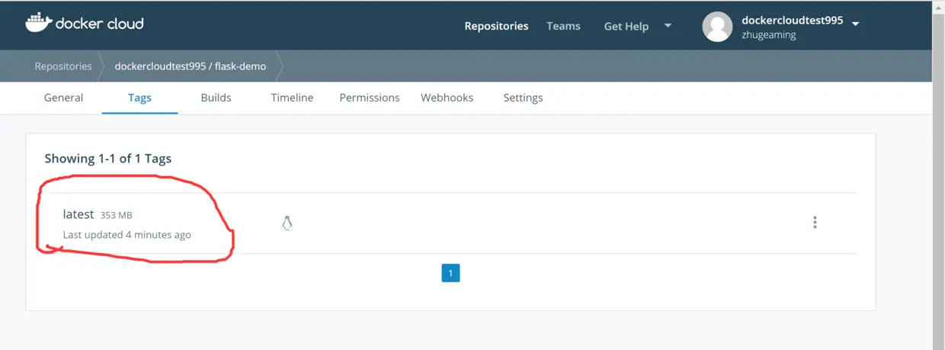Viewport: 945px width, 350px height.
Task: Open the three-dot menu for latest tag
Action: click(x=815, y=223)
